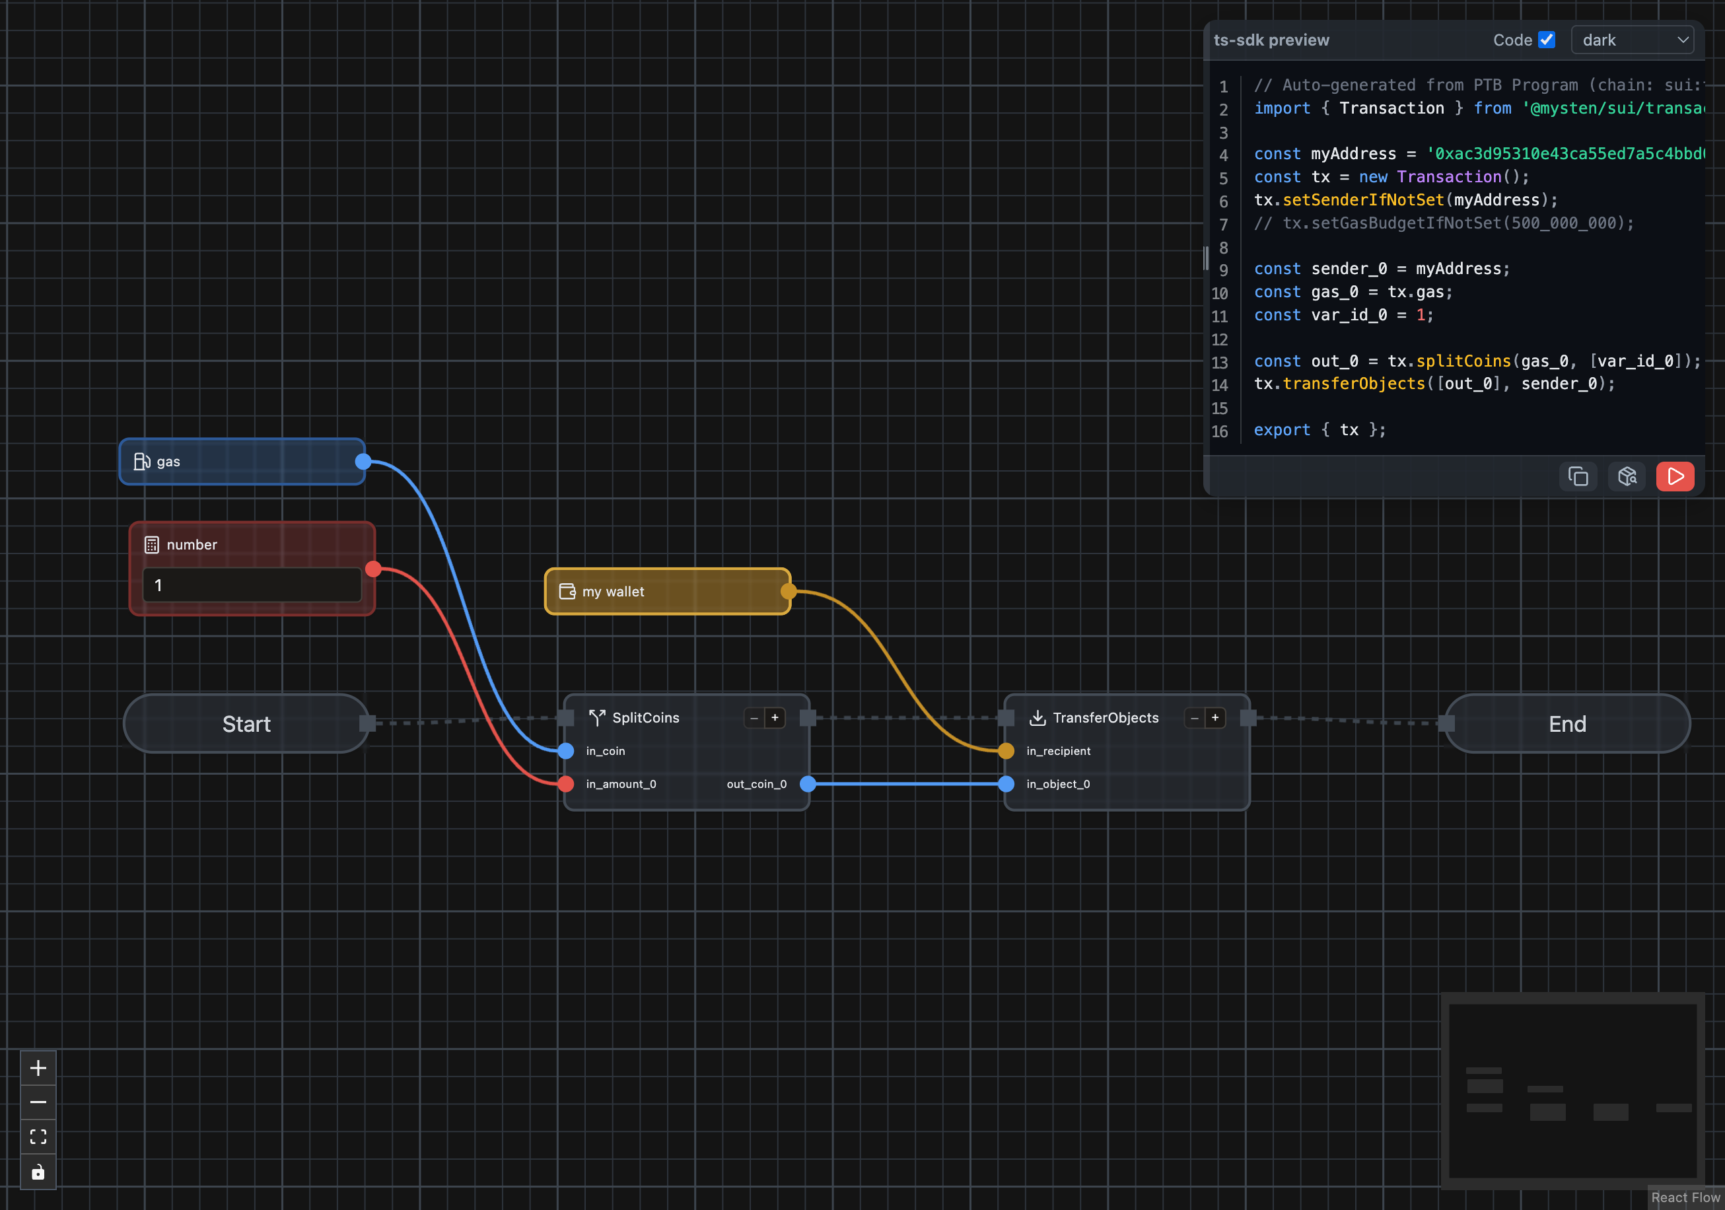Image resolution: width=1725 pixels, height=1210 pixels.
Task: Click the React Flow attribution link
Action: pos(1685,1197)
